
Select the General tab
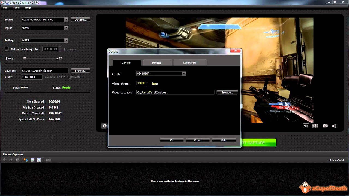[x=126, y=63]
